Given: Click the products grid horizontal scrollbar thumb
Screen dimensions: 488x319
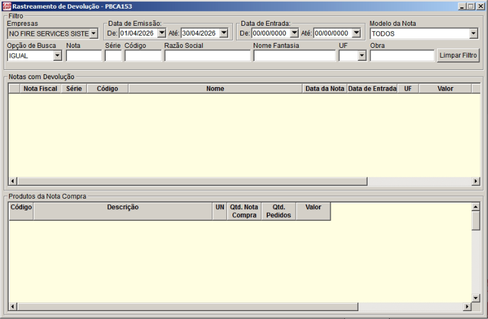Looking at the screenshot, I should 187,307.
